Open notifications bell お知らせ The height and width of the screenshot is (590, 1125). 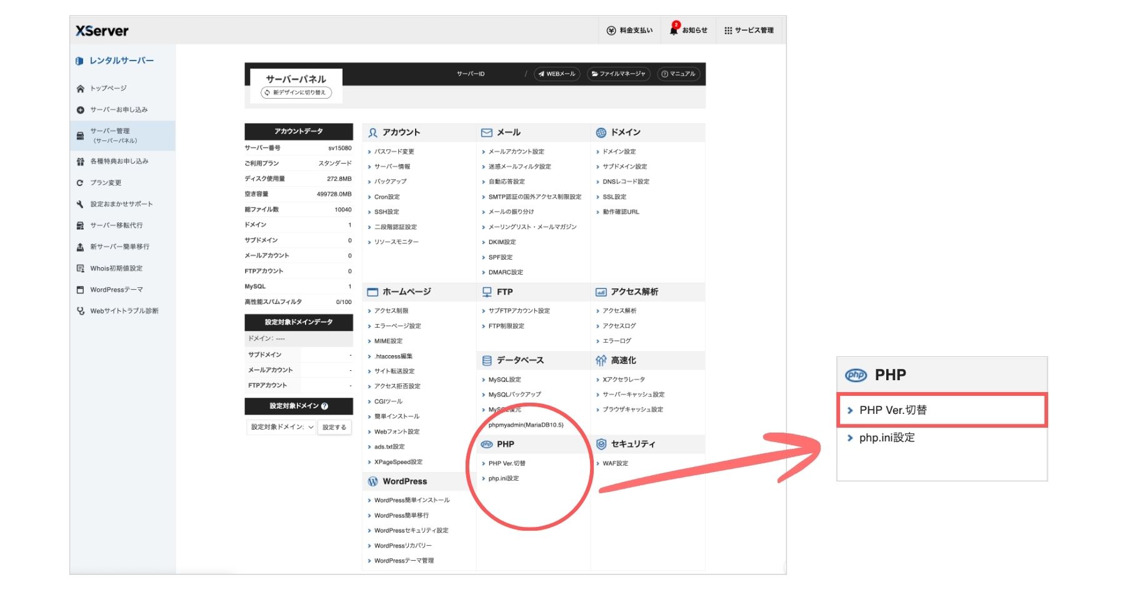coord(674,29)
